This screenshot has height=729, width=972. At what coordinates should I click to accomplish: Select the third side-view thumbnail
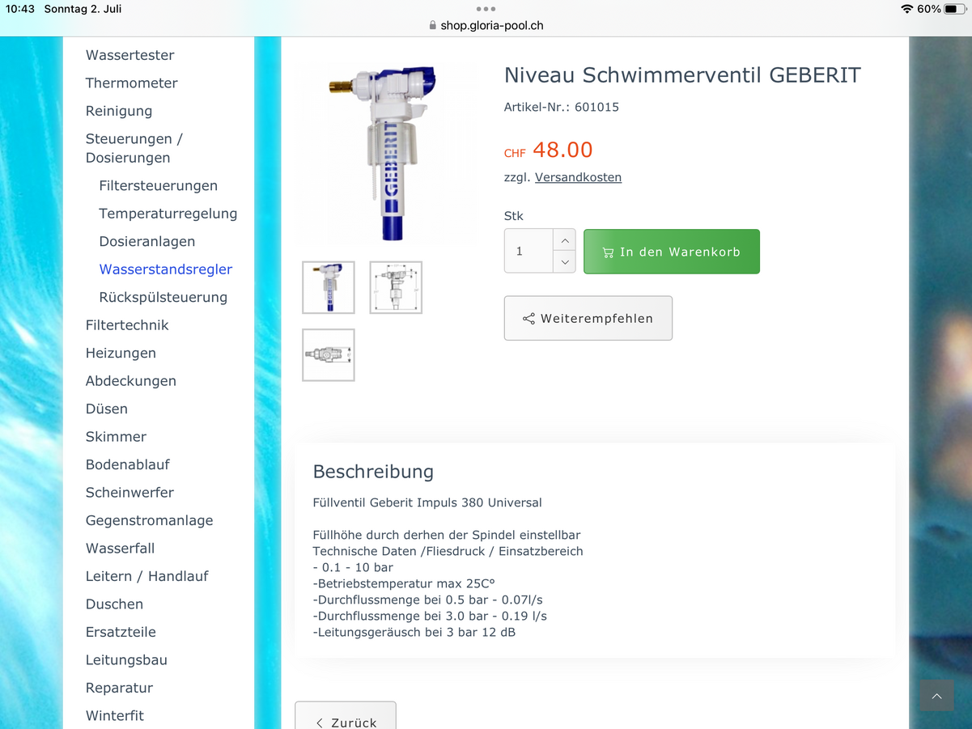pyautogui.click(x=329, y=354)
